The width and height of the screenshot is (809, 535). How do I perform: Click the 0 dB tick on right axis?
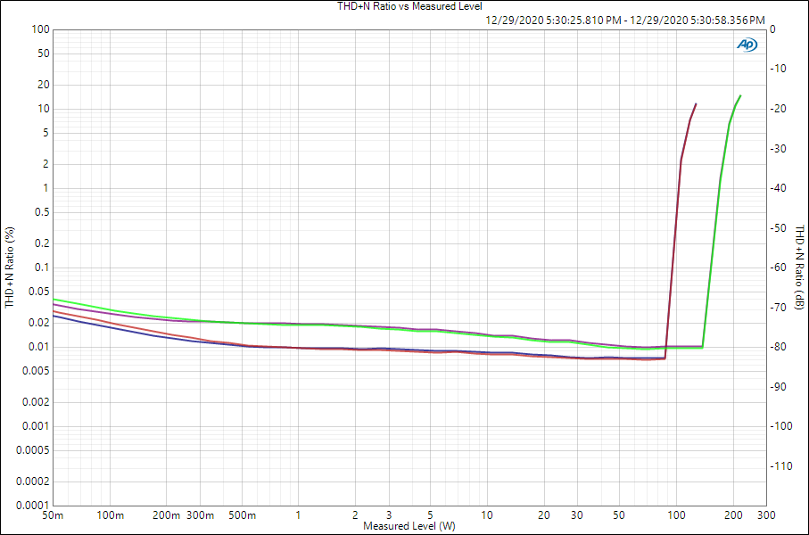(x=773, y=29)
